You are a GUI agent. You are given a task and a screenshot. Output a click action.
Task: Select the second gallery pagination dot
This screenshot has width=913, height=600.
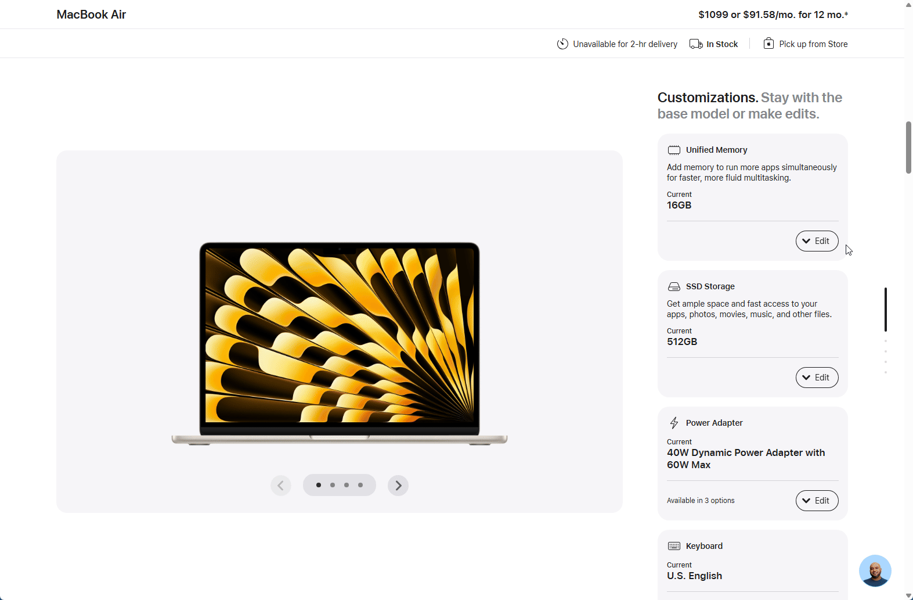click(x=333, y=485)
